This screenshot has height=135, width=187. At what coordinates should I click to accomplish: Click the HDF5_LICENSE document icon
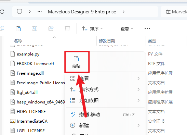point(13,111)
